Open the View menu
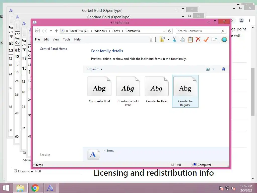This screenshot has width=257, height=193. [56, 39]
